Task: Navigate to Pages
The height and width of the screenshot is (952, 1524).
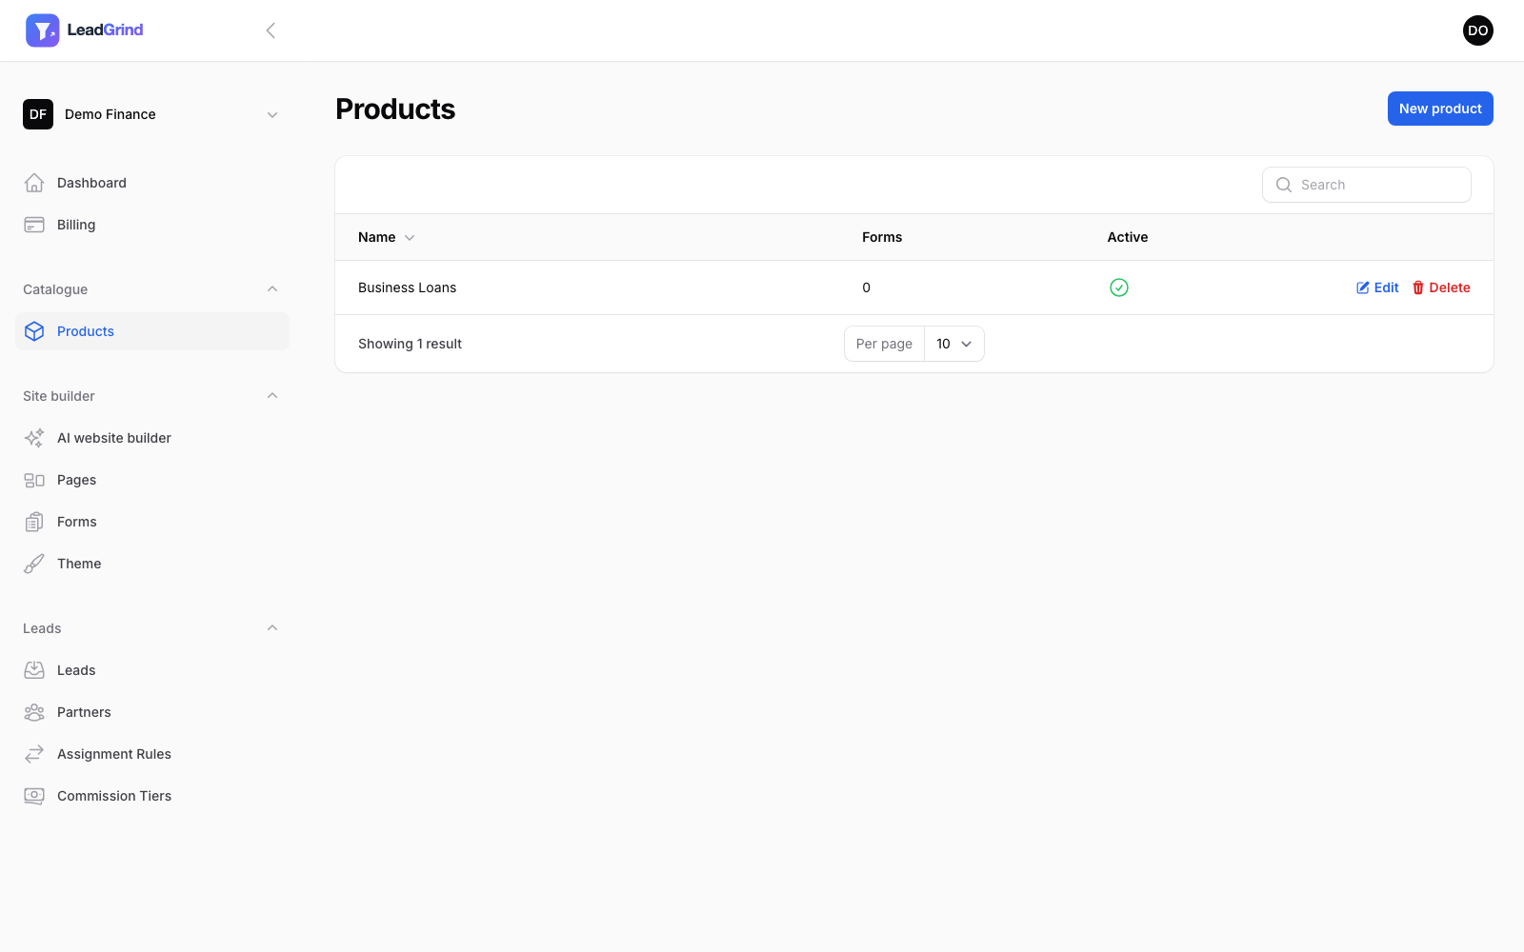Action: 152,480
